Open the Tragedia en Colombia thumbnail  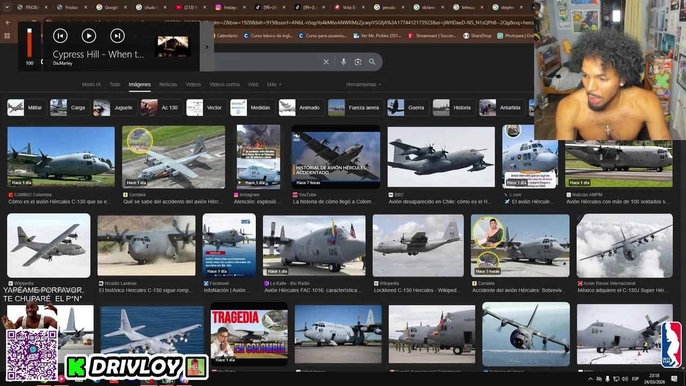click(x=249, y=335)
